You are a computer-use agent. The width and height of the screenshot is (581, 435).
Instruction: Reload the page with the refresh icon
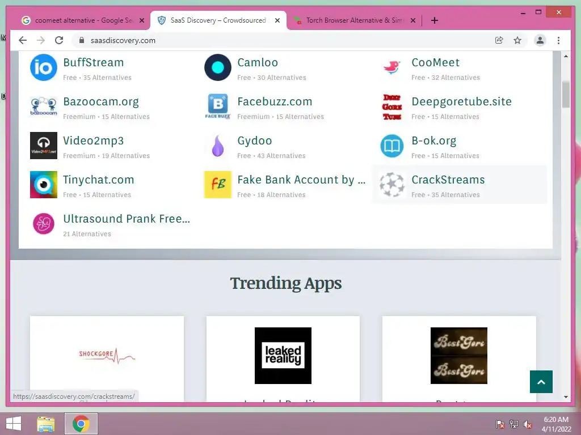point(59,40)
